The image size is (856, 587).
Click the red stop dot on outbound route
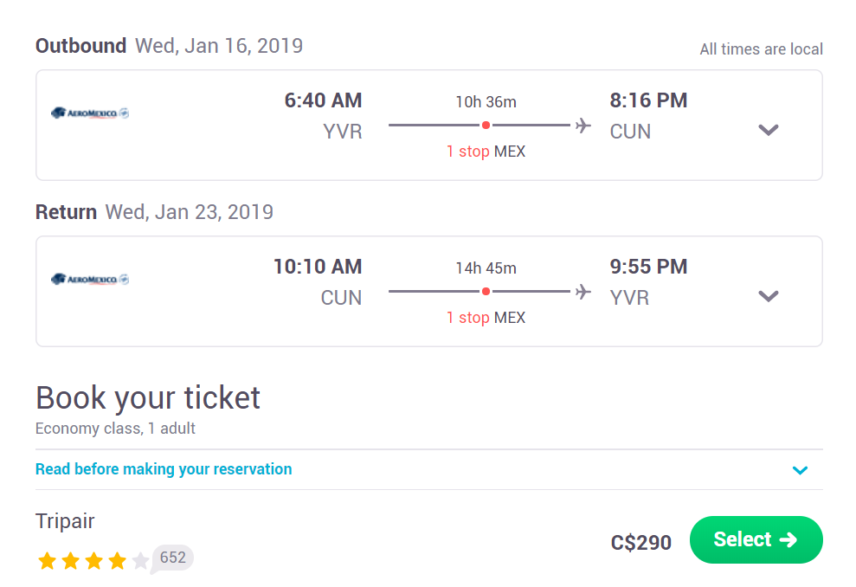click(486, 126)
